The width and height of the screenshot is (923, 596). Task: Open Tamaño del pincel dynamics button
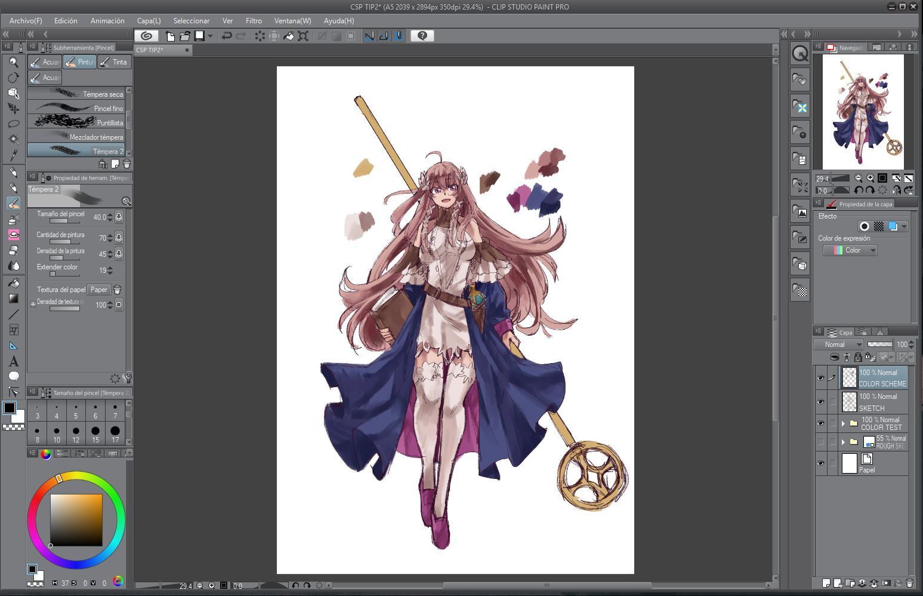[x=119, y=217]
